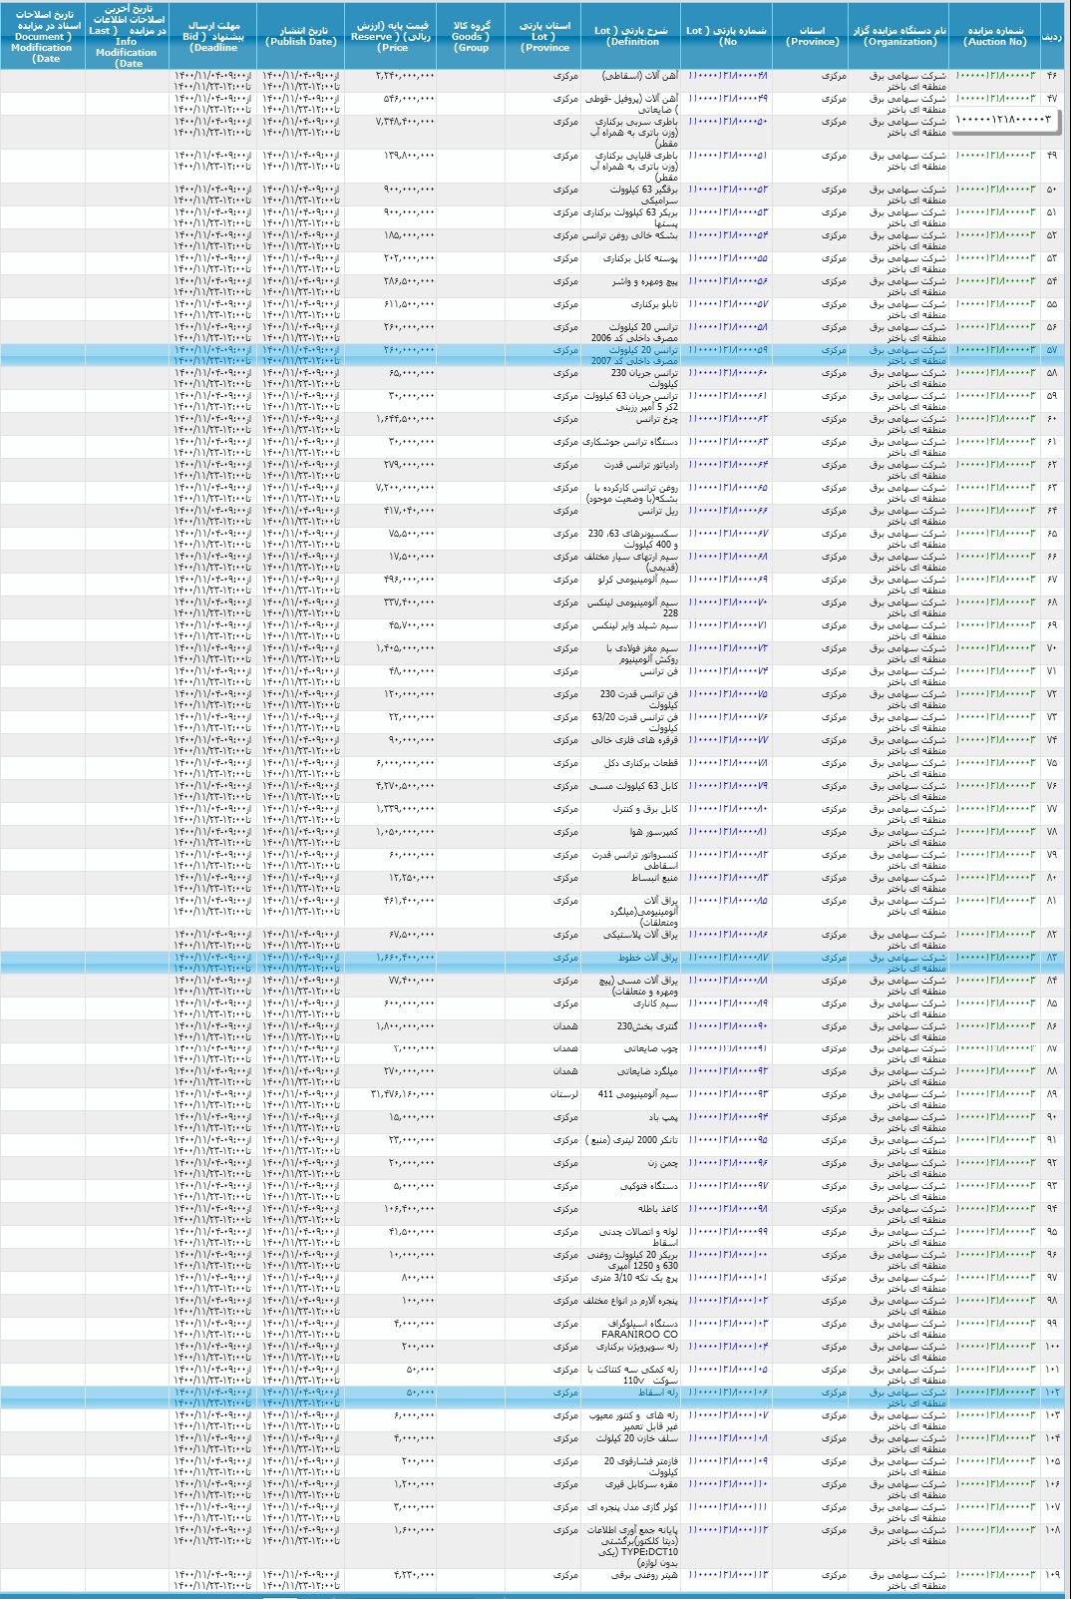Open lot number link 1100001218000048
Image resolution: width=1071 pixels, height=1599 pixels.
[728, 76]
